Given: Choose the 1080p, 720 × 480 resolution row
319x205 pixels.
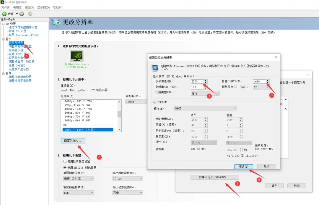Looking at the screenshot, I should 77,117.
